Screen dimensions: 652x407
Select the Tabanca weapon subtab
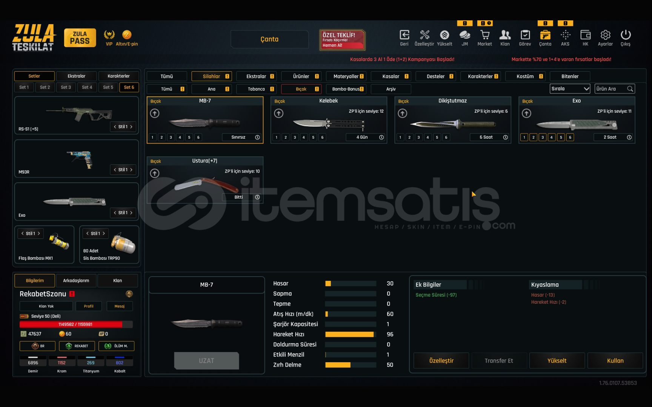tap(257, 89)
